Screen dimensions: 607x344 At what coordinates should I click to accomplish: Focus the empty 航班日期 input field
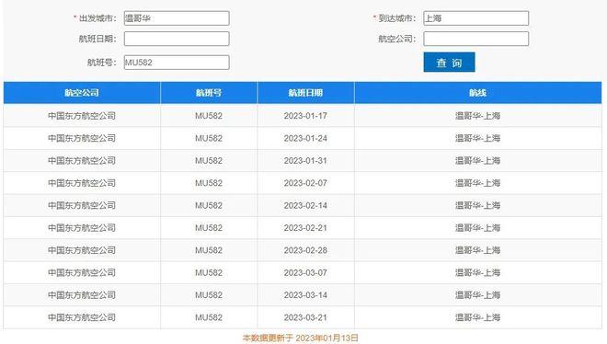pyautogui.click(x=177, y=39)
